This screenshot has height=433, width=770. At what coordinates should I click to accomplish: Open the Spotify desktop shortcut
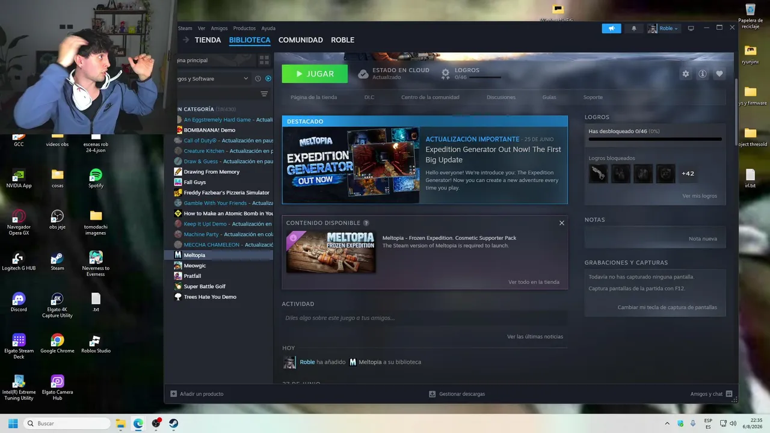coord(96,178)
